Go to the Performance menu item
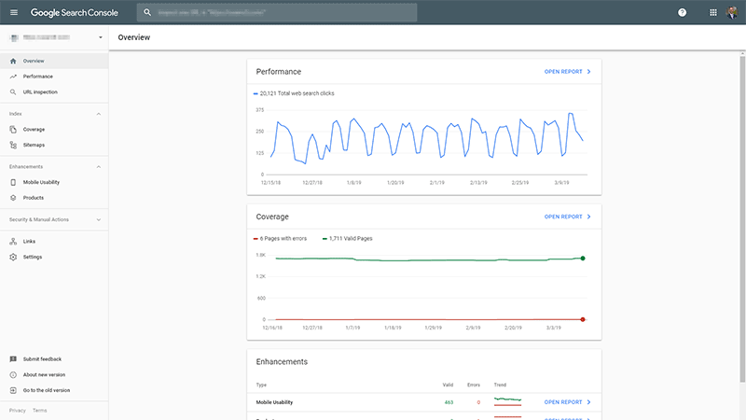746x420 pixels. tap(37, 77)
